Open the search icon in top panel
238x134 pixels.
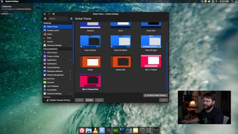tap(232, 1)
